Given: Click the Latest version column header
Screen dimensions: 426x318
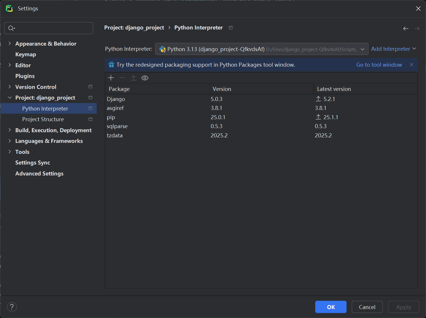Looking at the screenshot, I should pyautogui.click(x=366, y=89).
